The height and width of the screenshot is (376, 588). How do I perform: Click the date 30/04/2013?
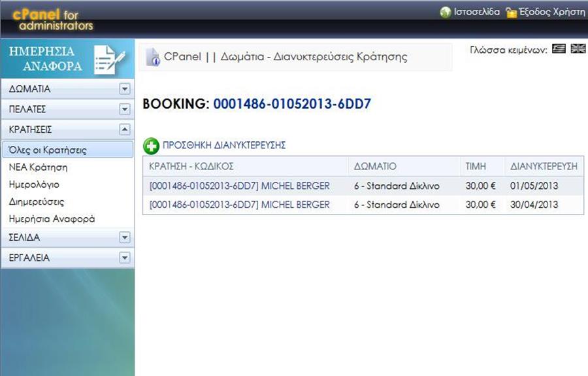[x=534, y=205]
